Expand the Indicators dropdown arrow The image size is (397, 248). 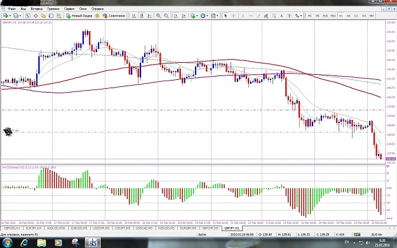(197, 16)
